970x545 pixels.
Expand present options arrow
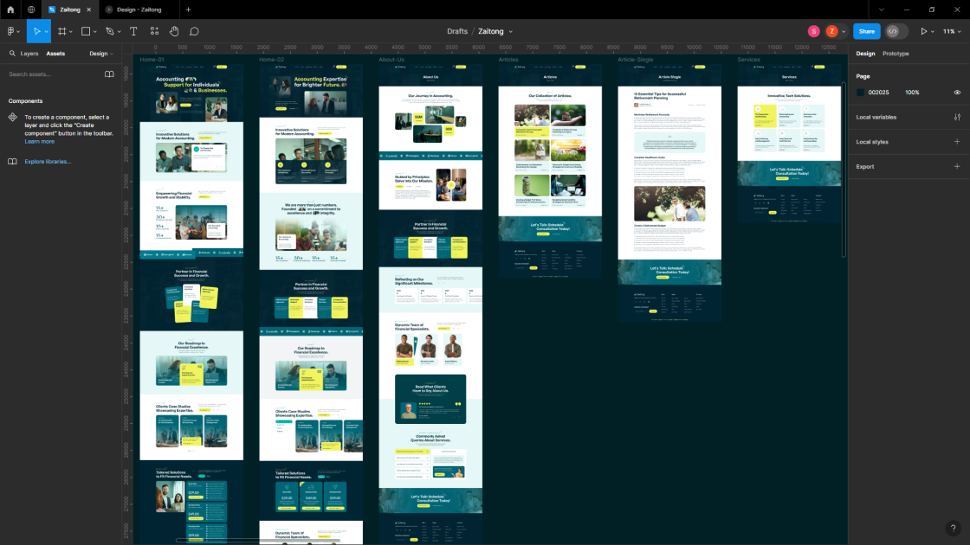932,31
